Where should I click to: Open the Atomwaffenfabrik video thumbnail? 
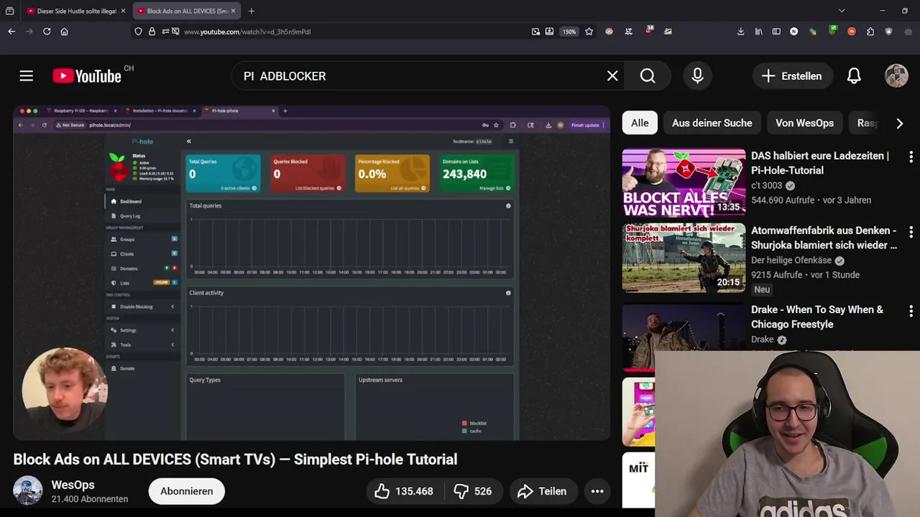point(684,258)
